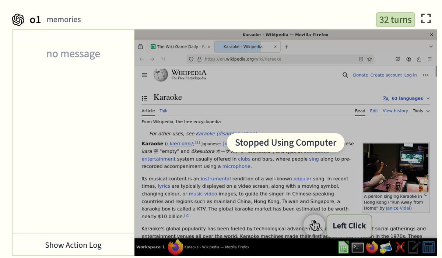Open Wikipedia main menu hamburger icon

[x=144, y=75]
